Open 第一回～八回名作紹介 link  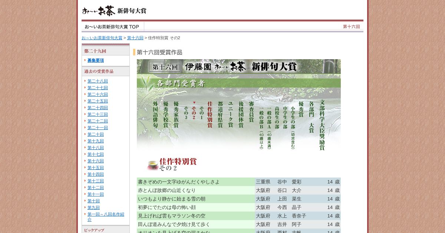coord(106,217)
